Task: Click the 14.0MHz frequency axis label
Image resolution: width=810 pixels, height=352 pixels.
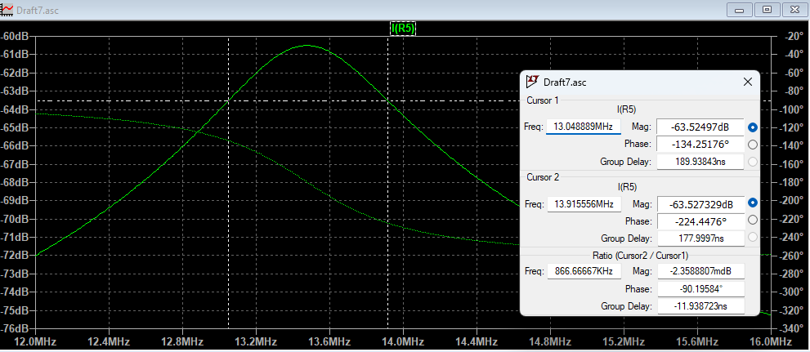Action: click(x=403, y=341)
